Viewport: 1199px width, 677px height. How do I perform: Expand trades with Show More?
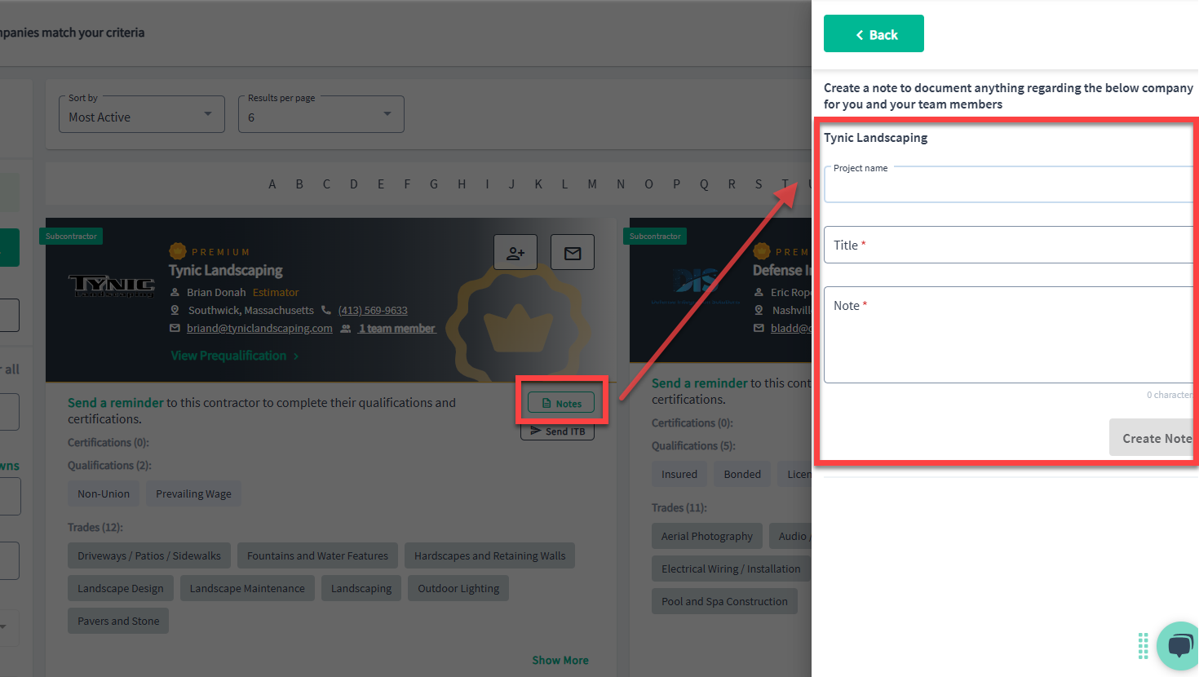click(x=560, y=660)
